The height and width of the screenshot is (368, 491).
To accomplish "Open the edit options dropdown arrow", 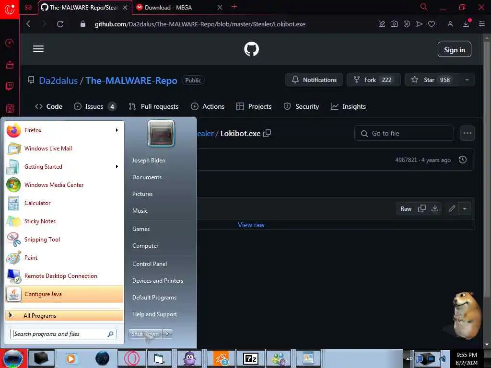I will 465,209.
